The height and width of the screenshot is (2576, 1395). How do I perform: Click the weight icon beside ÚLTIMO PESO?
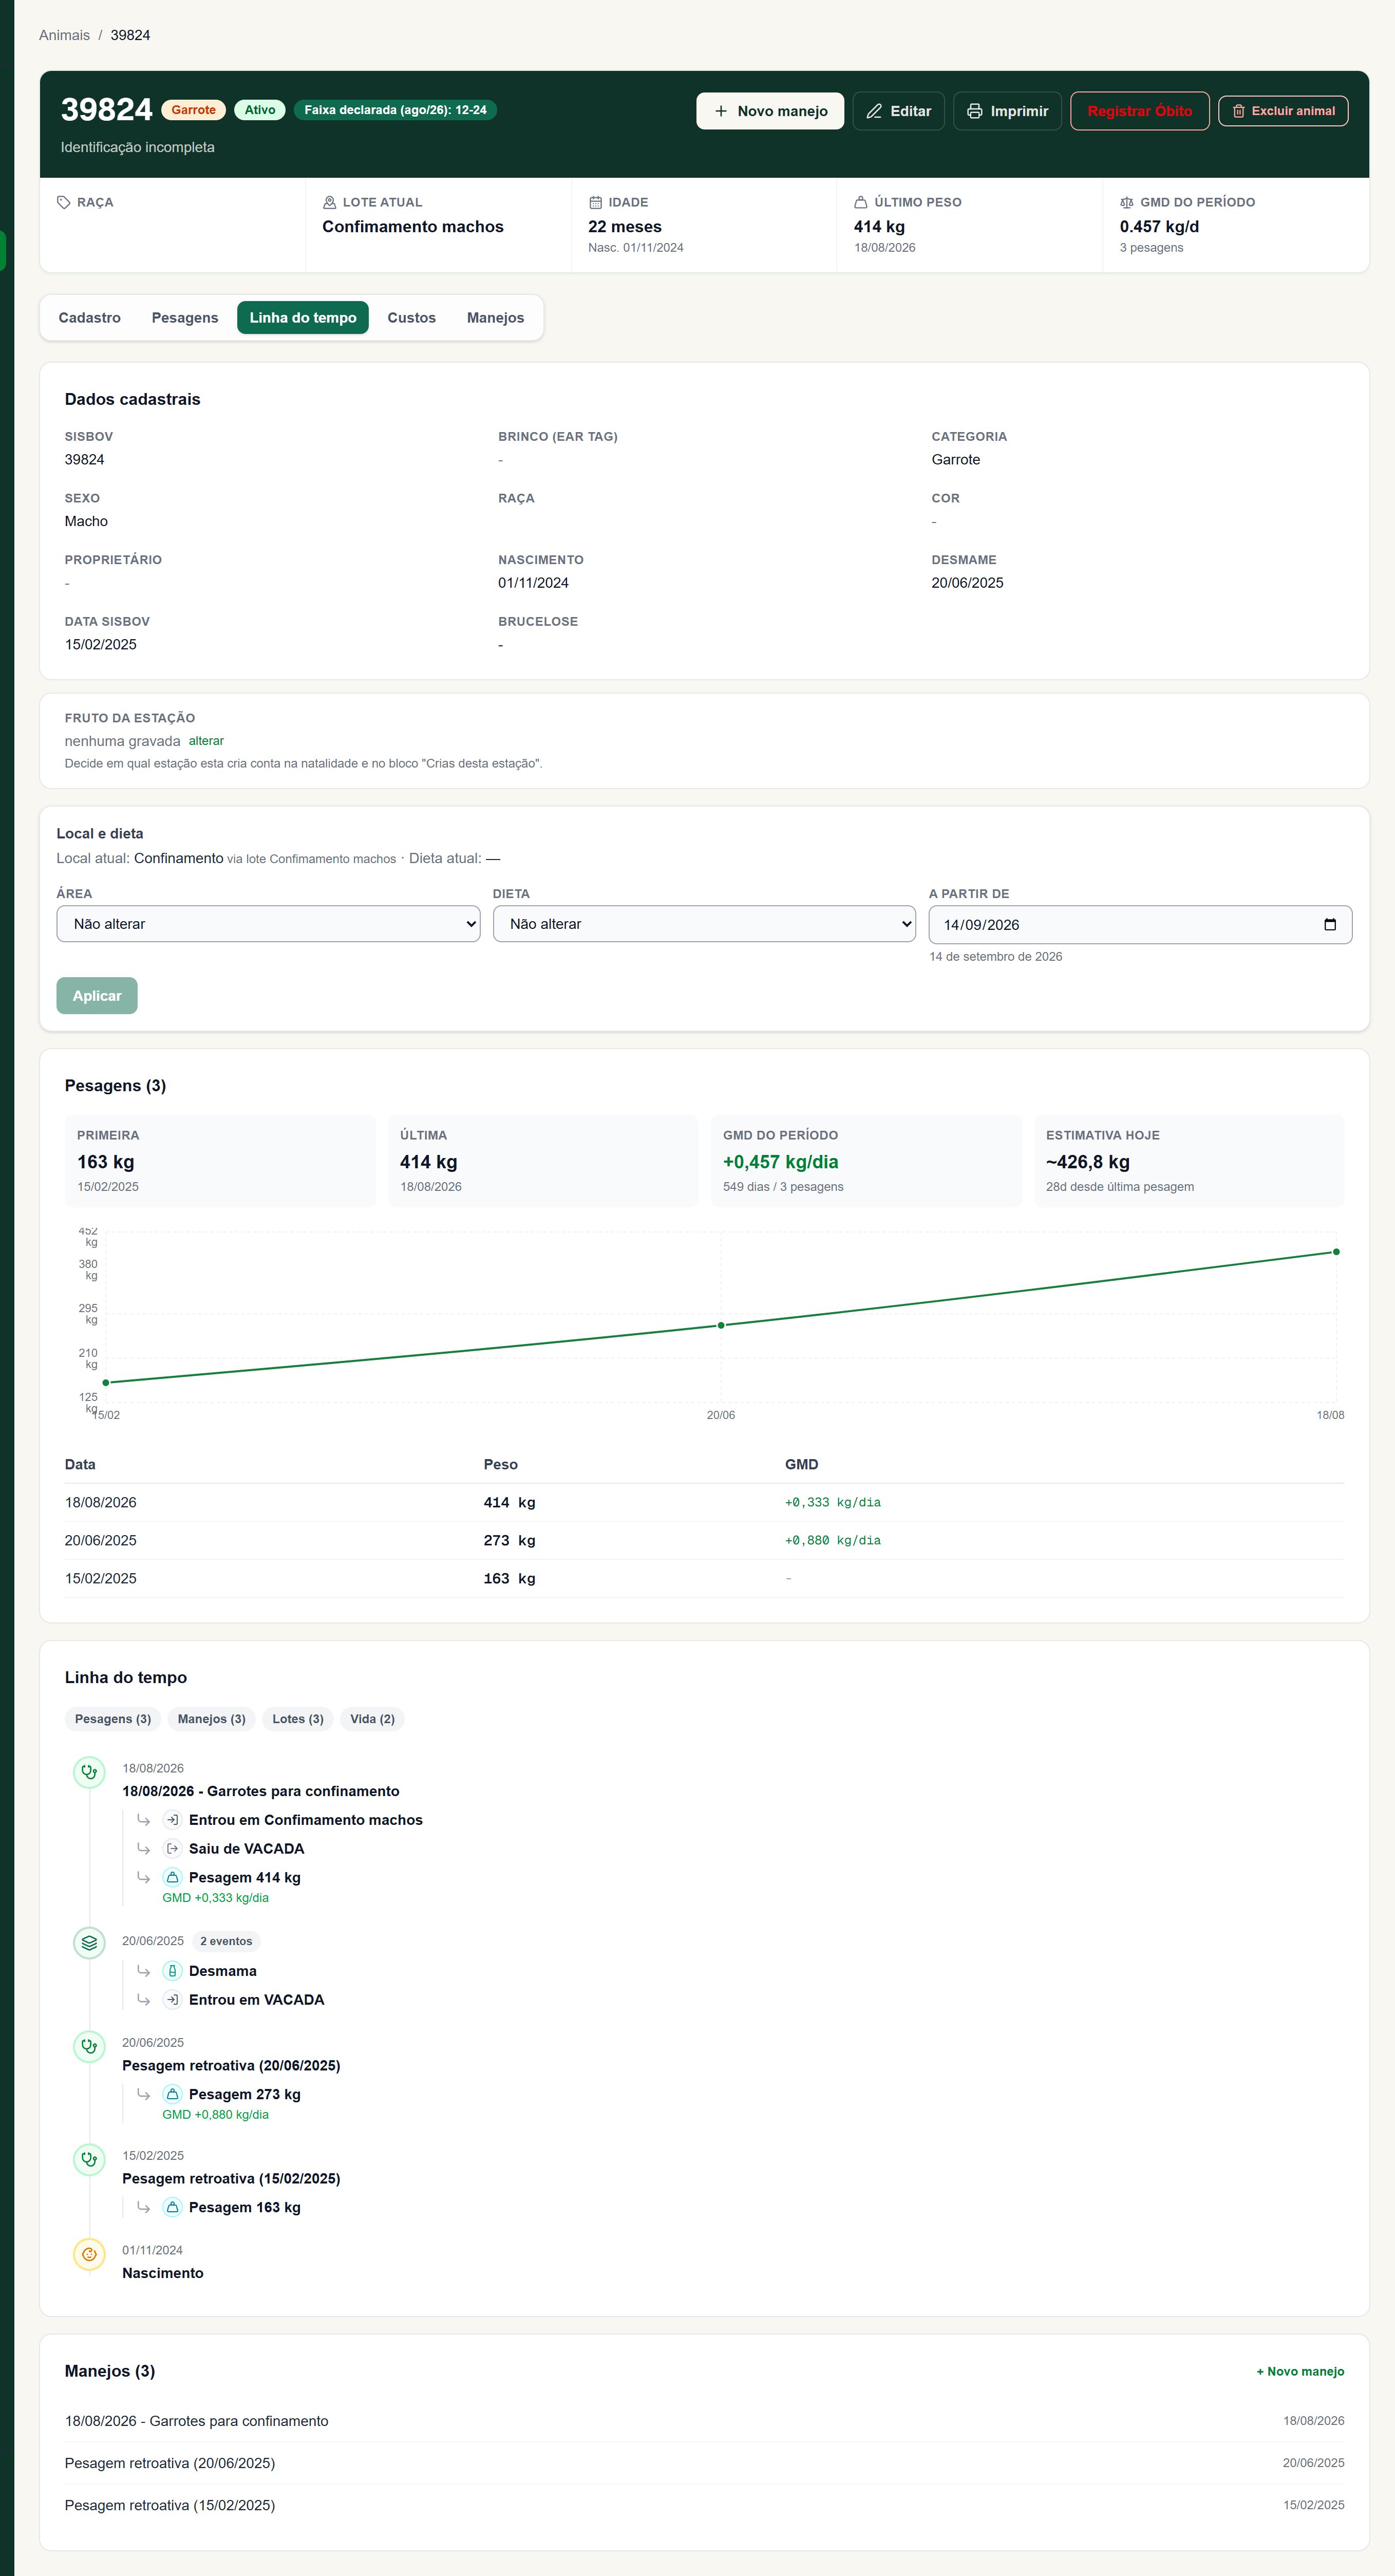[860, 202]
